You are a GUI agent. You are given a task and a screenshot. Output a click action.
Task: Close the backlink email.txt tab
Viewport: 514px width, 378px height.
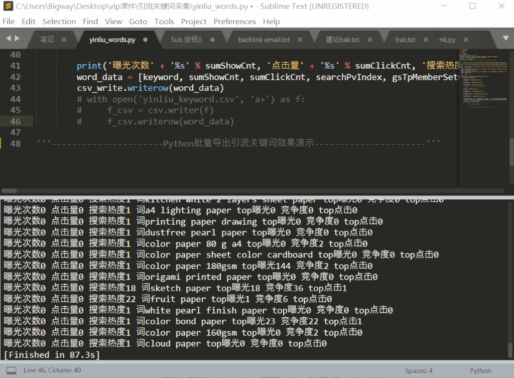point(300,40)
